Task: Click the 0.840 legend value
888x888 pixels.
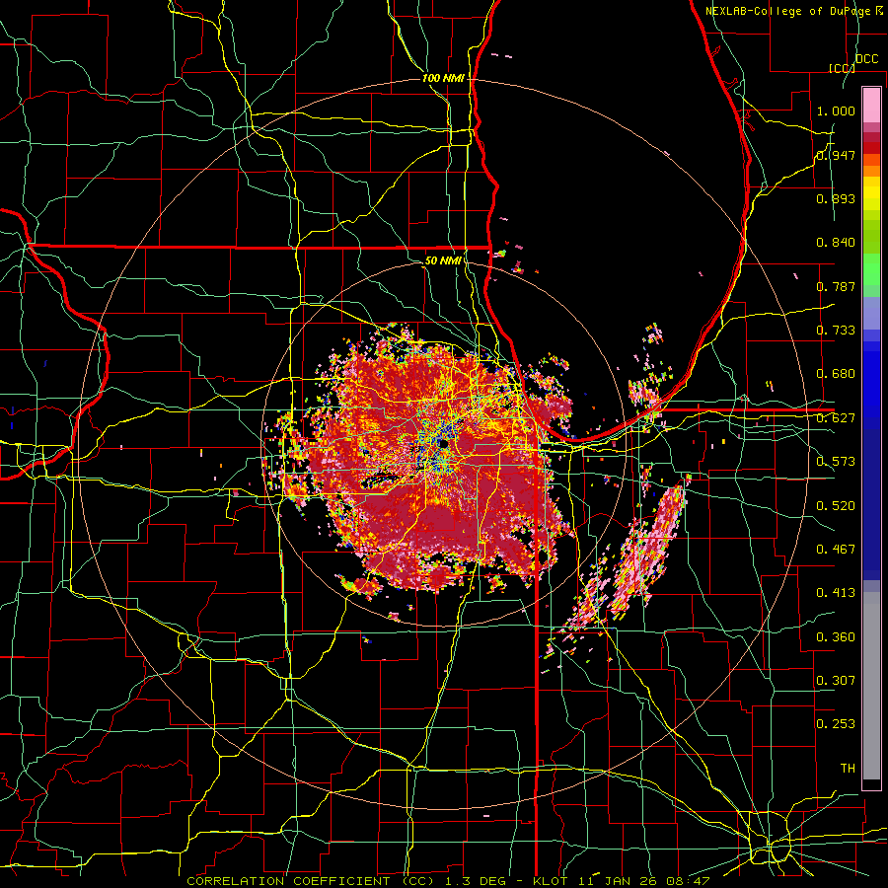Action: click(x=836, y=243)
